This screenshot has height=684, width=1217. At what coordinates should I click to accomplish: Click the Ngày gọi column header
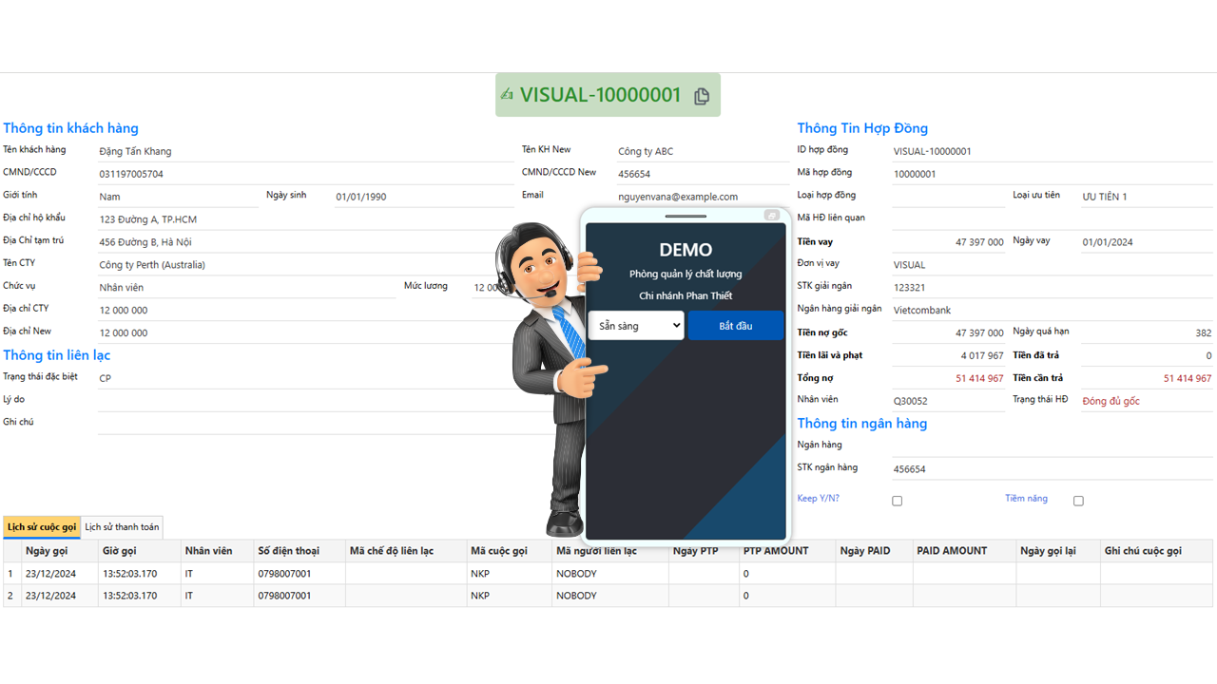coord(60,551)
